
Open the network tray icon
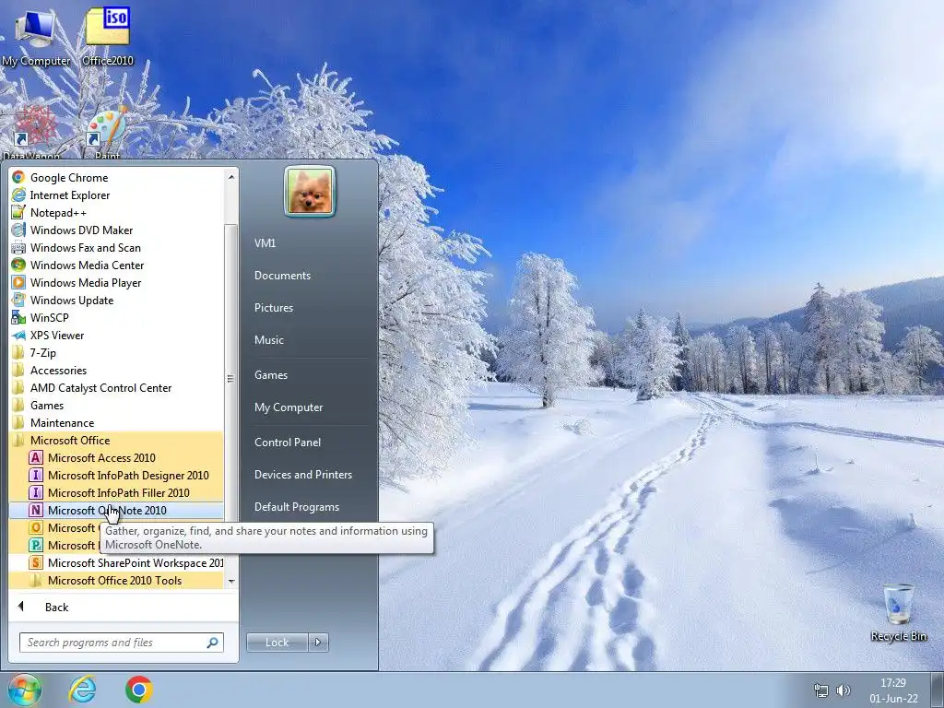pos(821,690)
